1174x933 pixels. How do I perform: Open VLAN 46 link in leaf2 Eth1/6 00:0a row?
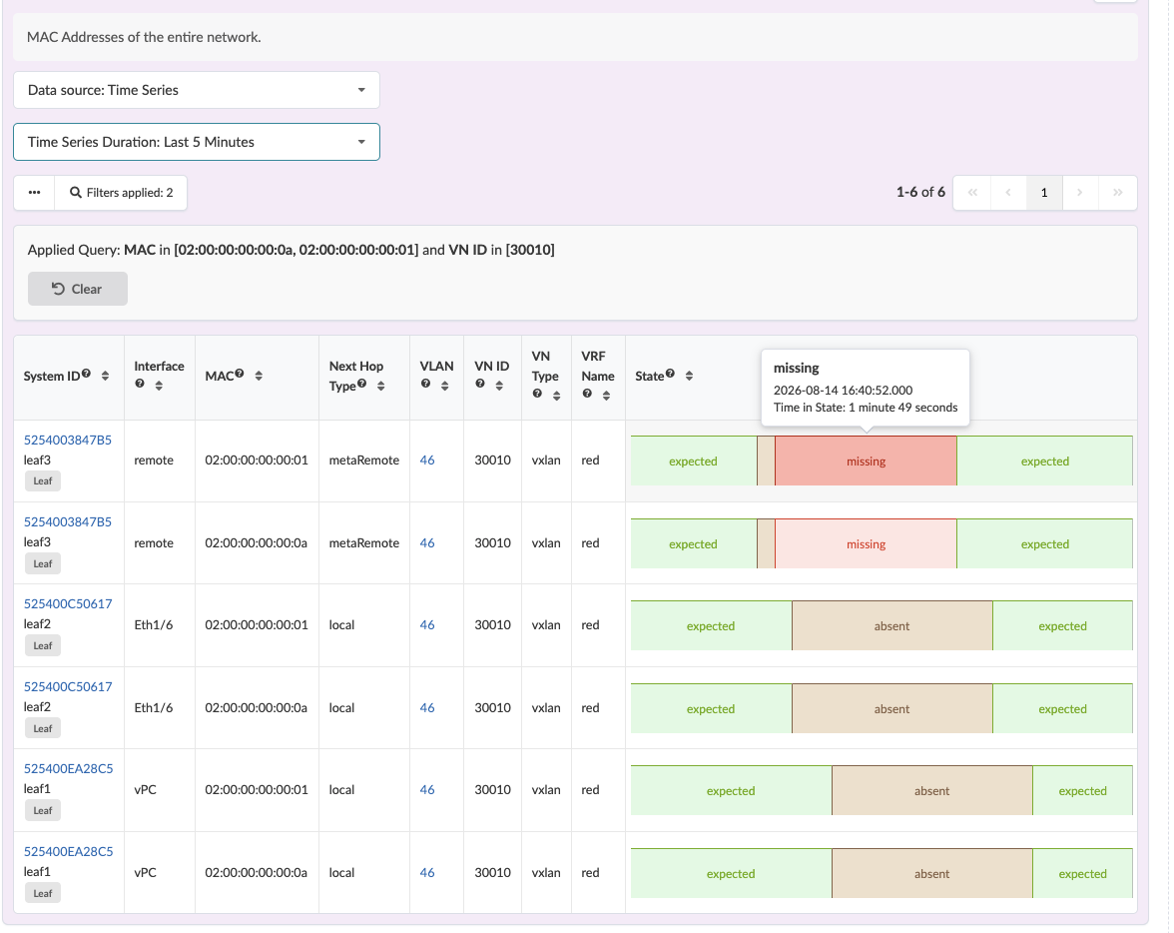(427, 707)
